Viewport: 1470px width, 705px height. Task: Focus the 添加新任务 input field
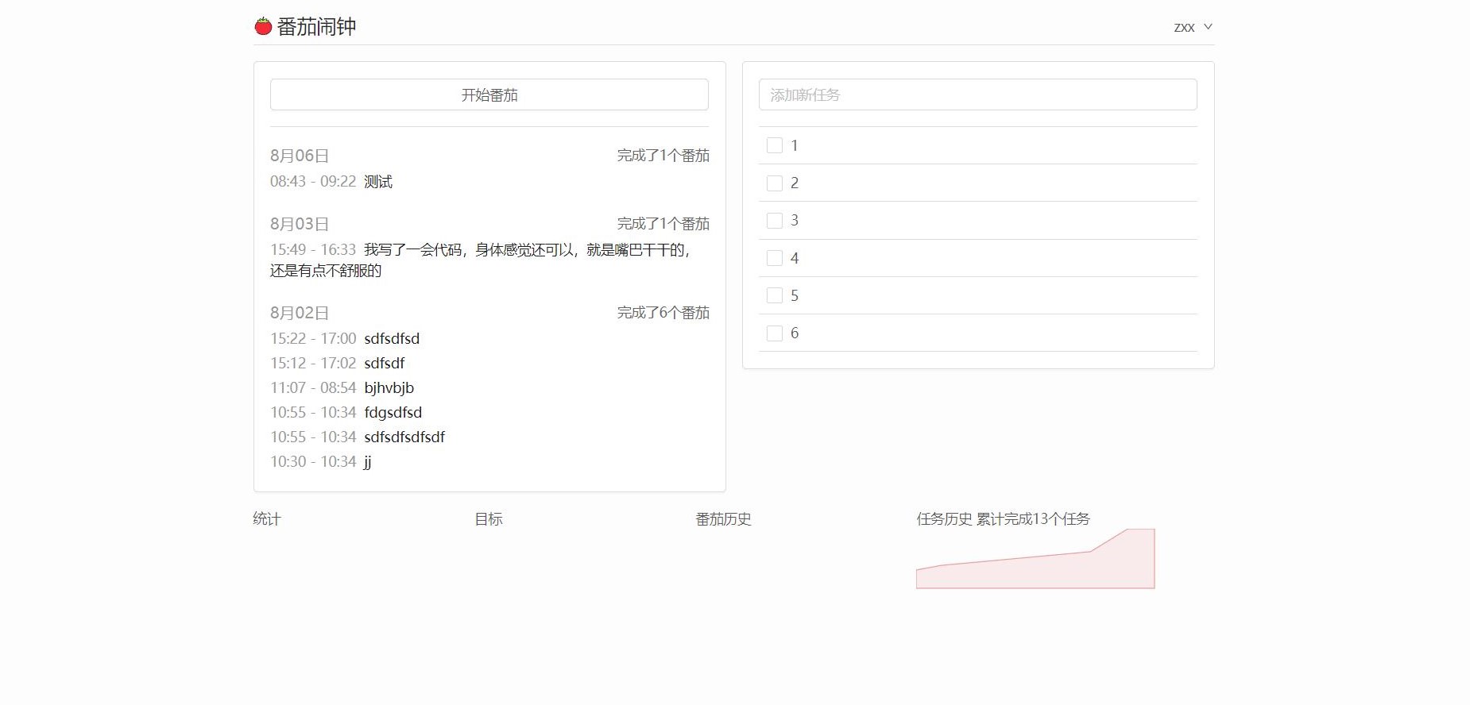click(x=977, y=94)
